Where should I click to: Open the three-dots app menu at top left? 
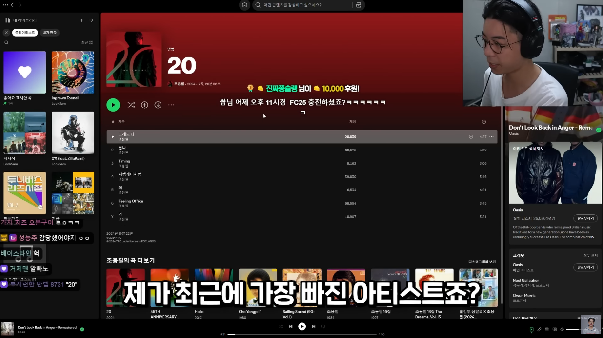click(x=5, y=5)
